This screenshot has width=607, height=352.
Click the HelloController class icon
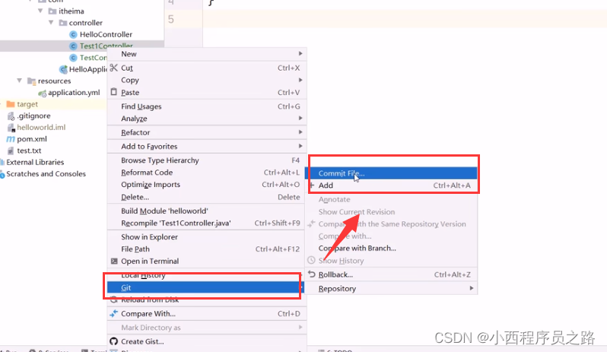[x=73, y=34]
